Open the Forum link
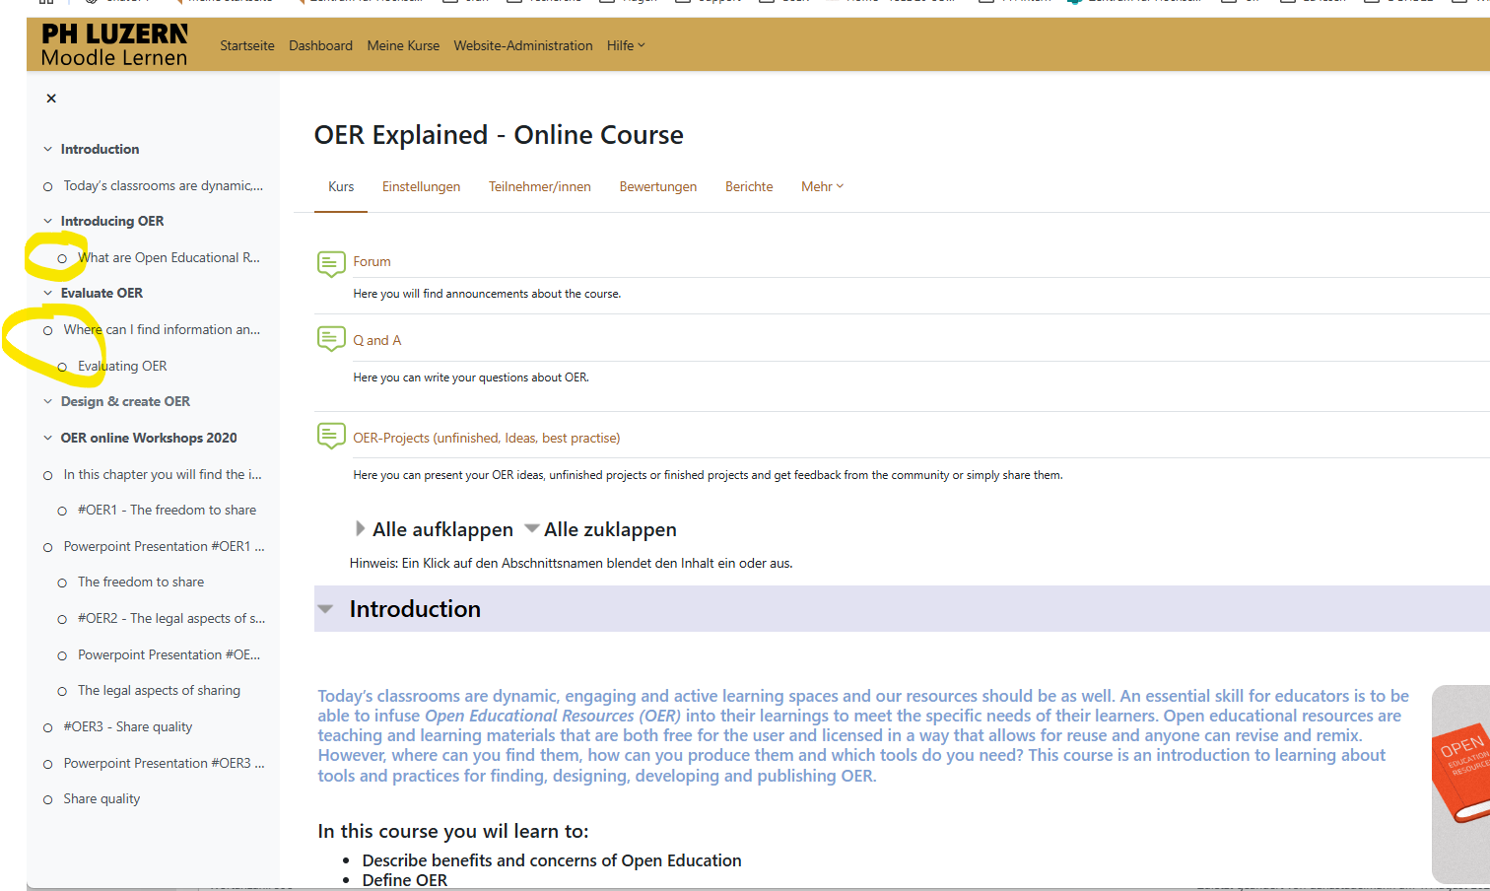Viewport: 1490px width, 891px height. [372, 261]
